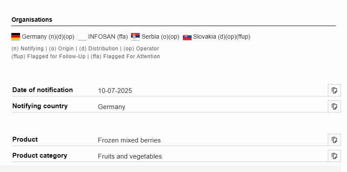
Task: Copy the Notifying country value
Action: [x=334, y=106]
